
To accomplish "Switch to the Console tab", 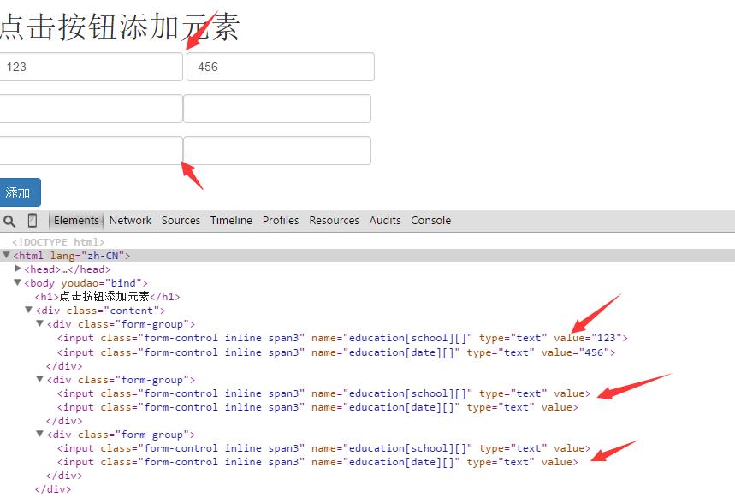I will pos(430,220).
